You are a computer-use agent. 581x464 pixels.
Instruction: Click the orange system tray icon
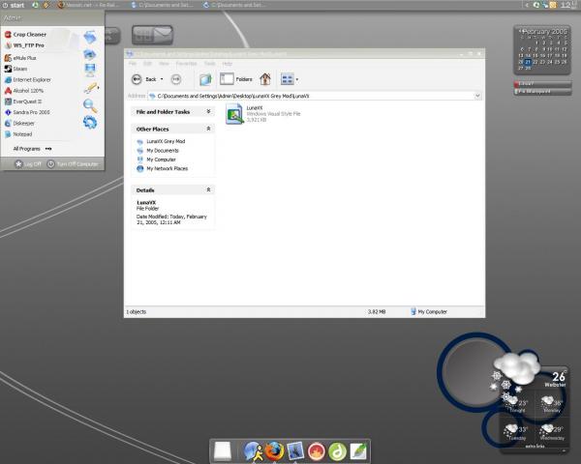tap(553, 5)
